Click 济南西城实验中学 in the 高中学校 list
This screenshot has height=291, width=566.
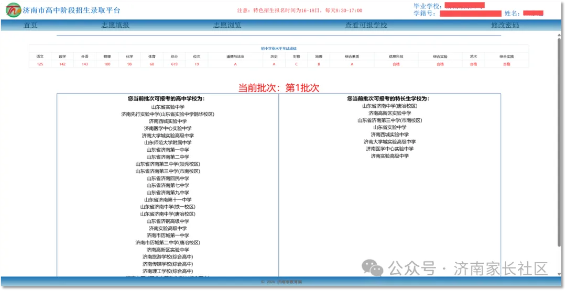(168, 121)
